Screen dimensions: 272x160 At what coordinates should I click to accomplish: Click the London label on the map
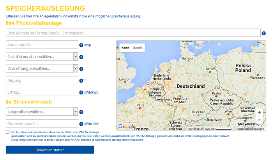point(125,79)
